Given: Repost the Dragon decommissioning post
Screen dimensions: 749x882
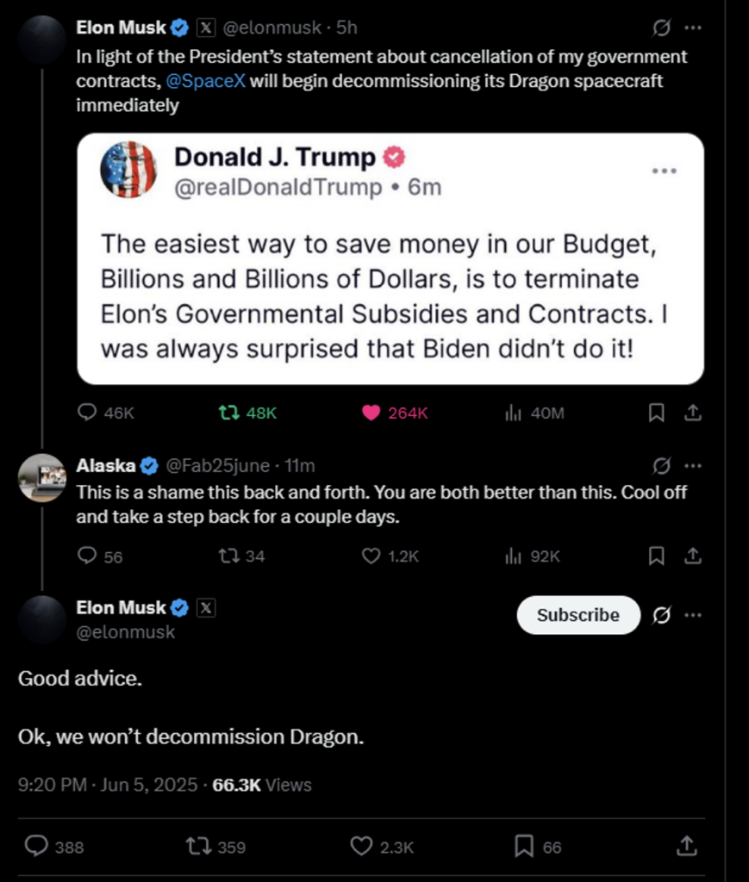Looking at the screenshot, I should tap(229, 413).
